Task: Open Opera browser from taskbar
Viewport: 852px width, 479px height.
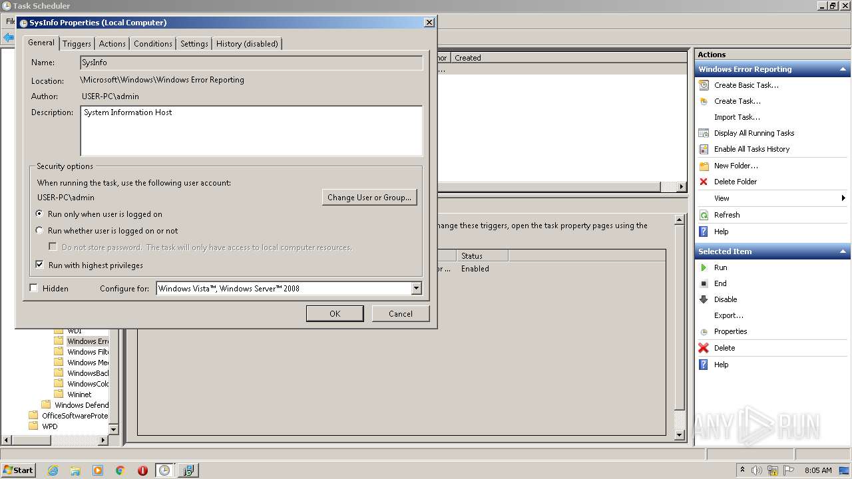Action: click(x=142, y=470)
